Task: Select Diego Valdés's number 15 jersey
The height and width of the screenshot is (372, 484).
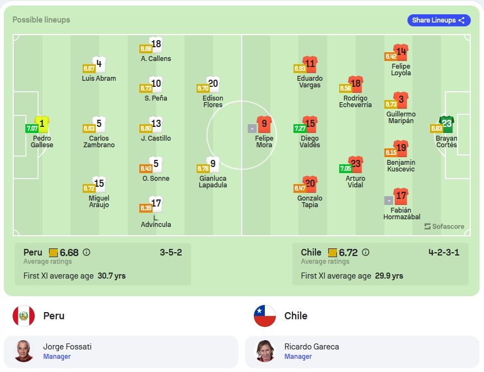Action: 310,124
